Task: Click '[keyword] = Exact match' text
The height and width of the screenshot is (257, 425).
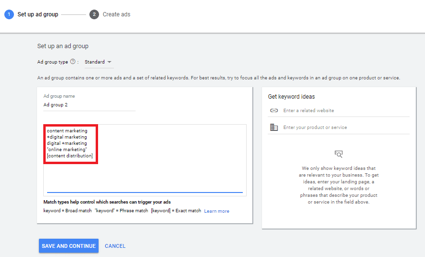Action: pos(176,211)
